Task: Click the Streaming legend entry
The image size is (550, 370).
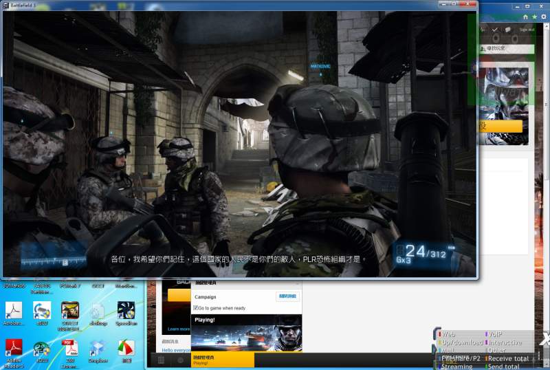Action: coord(456,366)
